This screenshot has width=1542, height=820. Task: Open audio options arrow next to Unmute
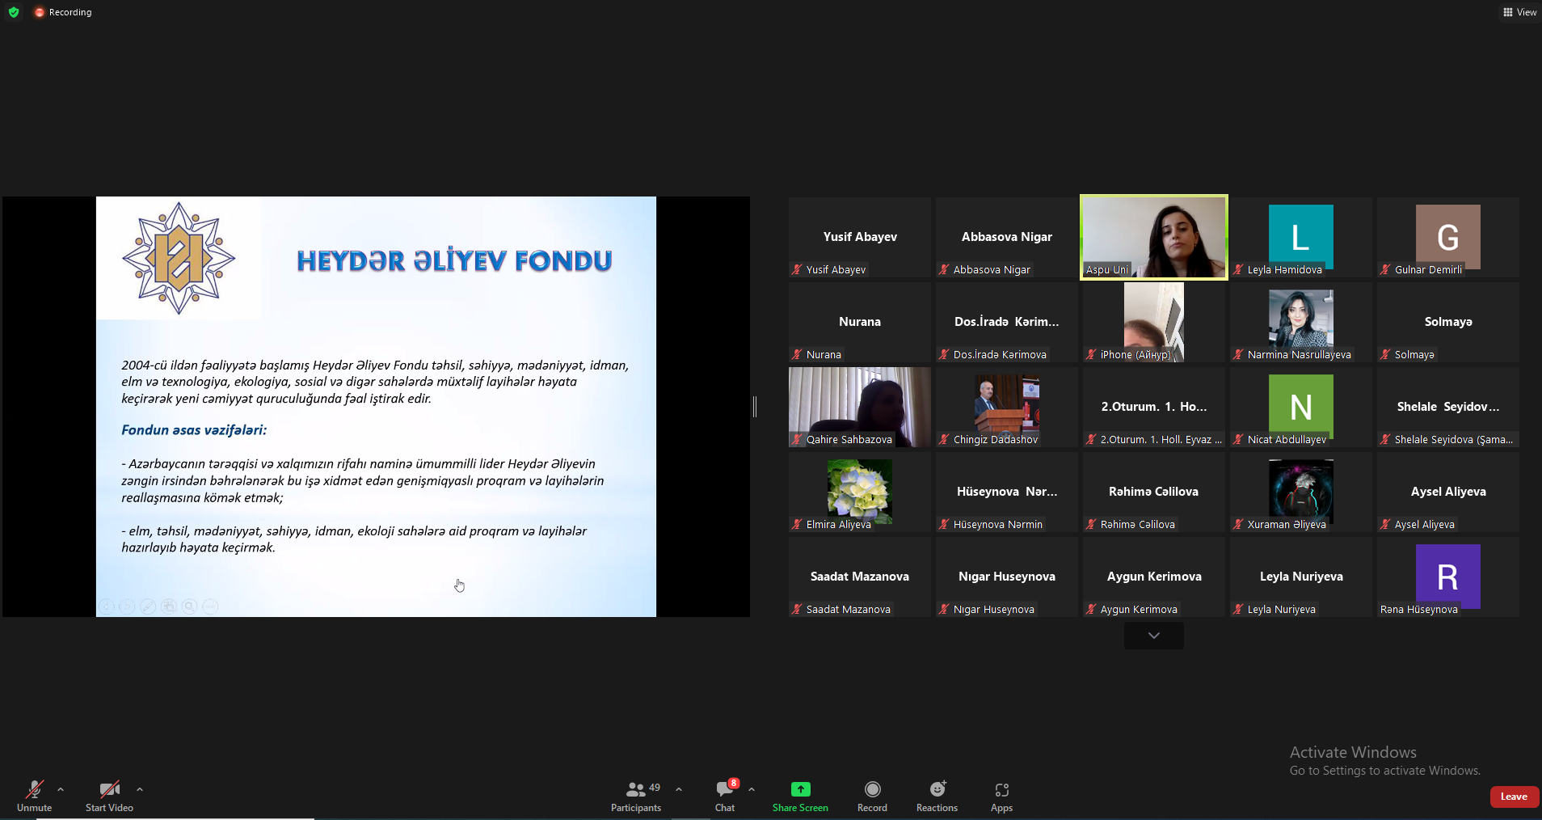(x=61, y=789)
